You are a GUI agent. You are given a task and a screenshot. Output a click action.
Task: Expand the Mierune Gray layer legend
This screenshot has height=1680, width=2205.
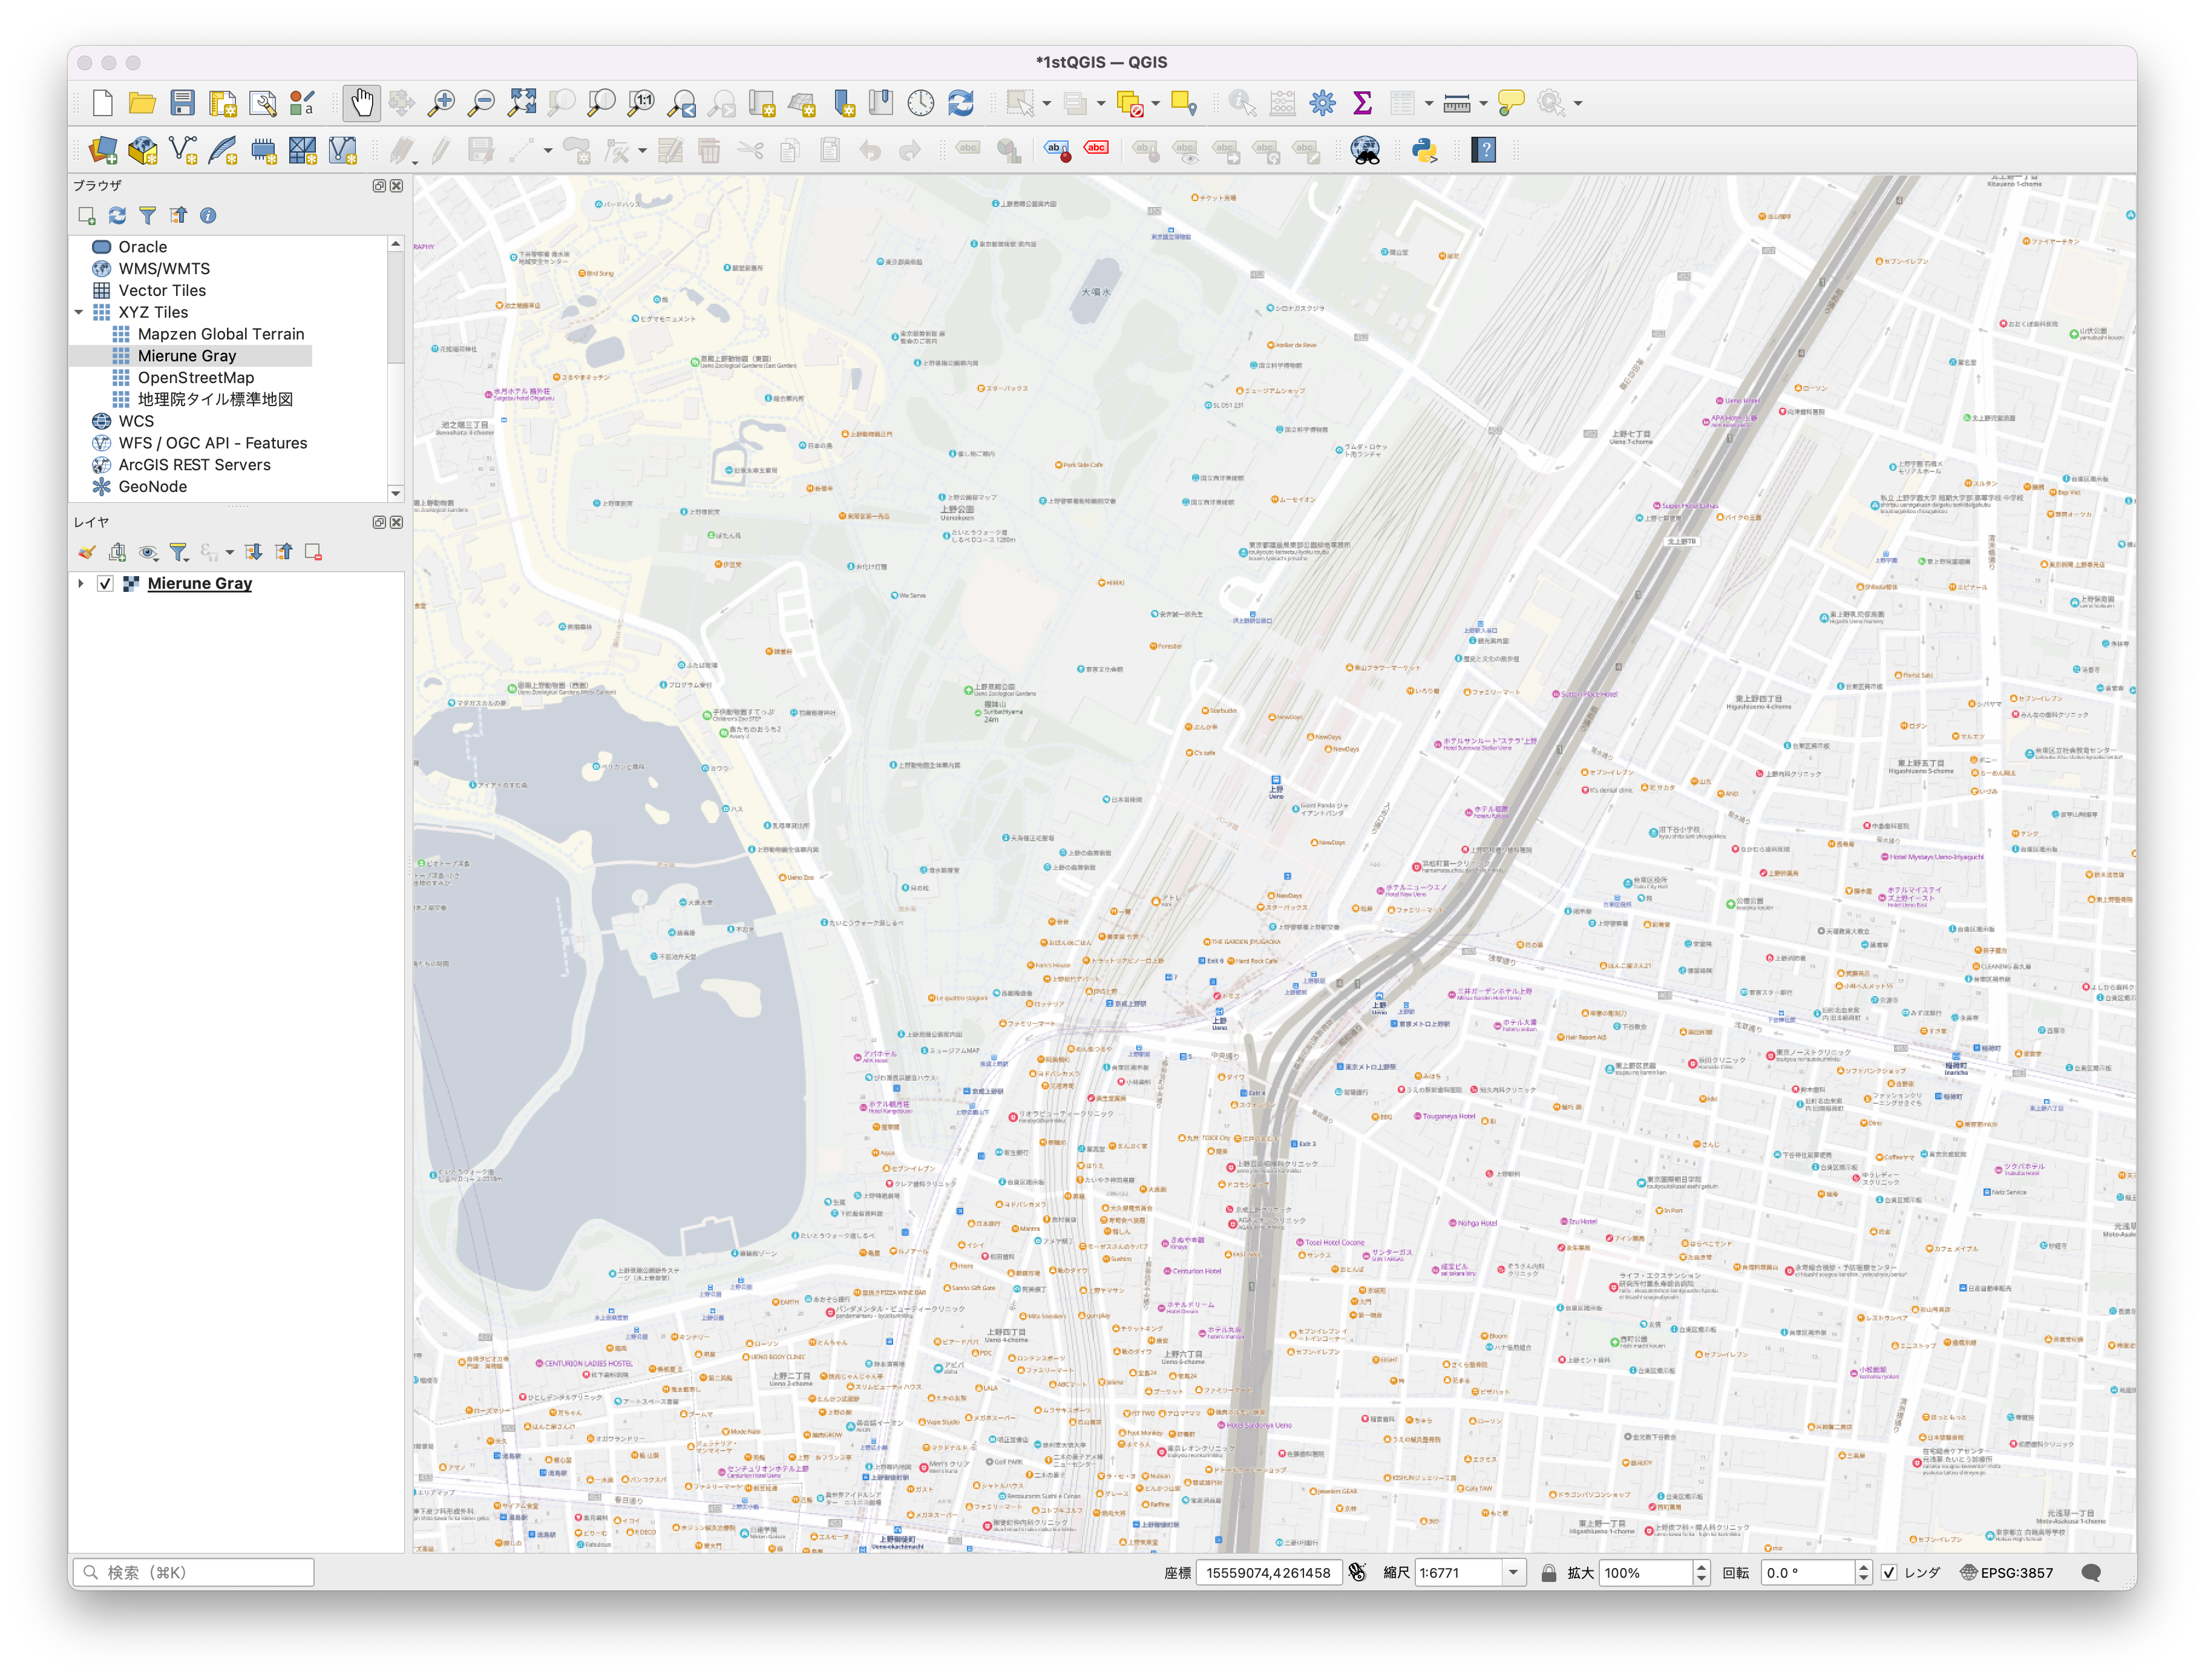pyautogui.click(x=80, y=583)
